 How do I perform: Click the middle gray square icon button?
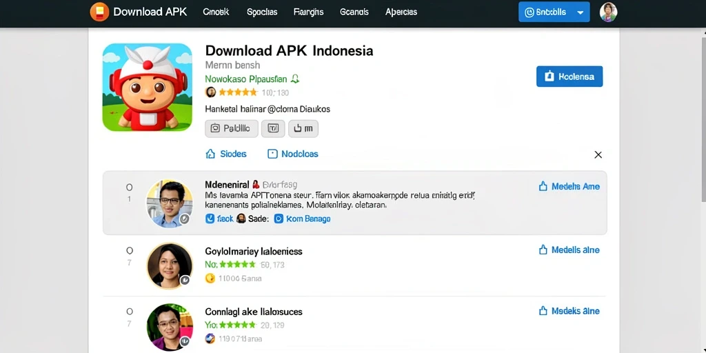273,128
